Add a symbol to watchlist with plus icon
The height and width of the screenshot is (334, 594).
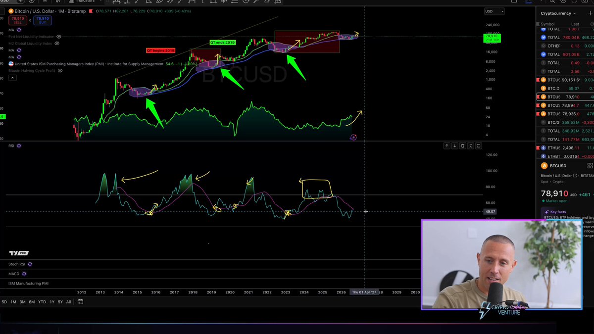590,13
